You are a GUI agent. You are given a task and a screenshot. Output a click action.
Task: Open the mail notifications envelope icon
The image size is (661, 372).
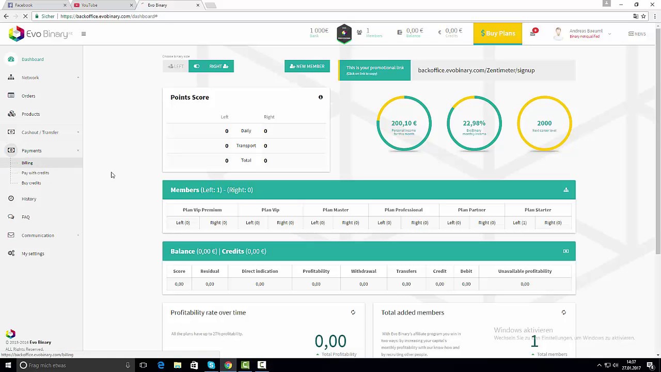pyautogui.click(x=532, y=34)
